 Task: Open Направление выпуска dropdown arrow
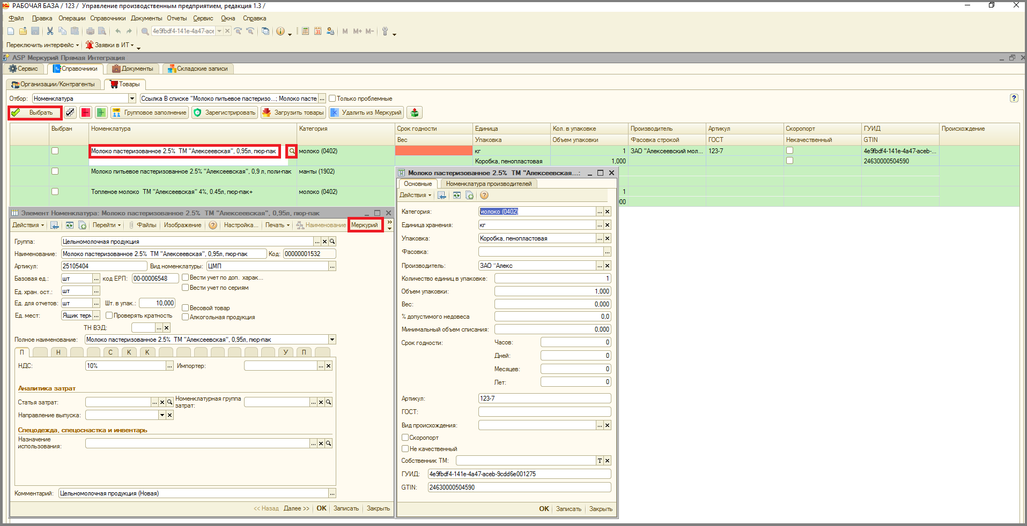(162, 415)
